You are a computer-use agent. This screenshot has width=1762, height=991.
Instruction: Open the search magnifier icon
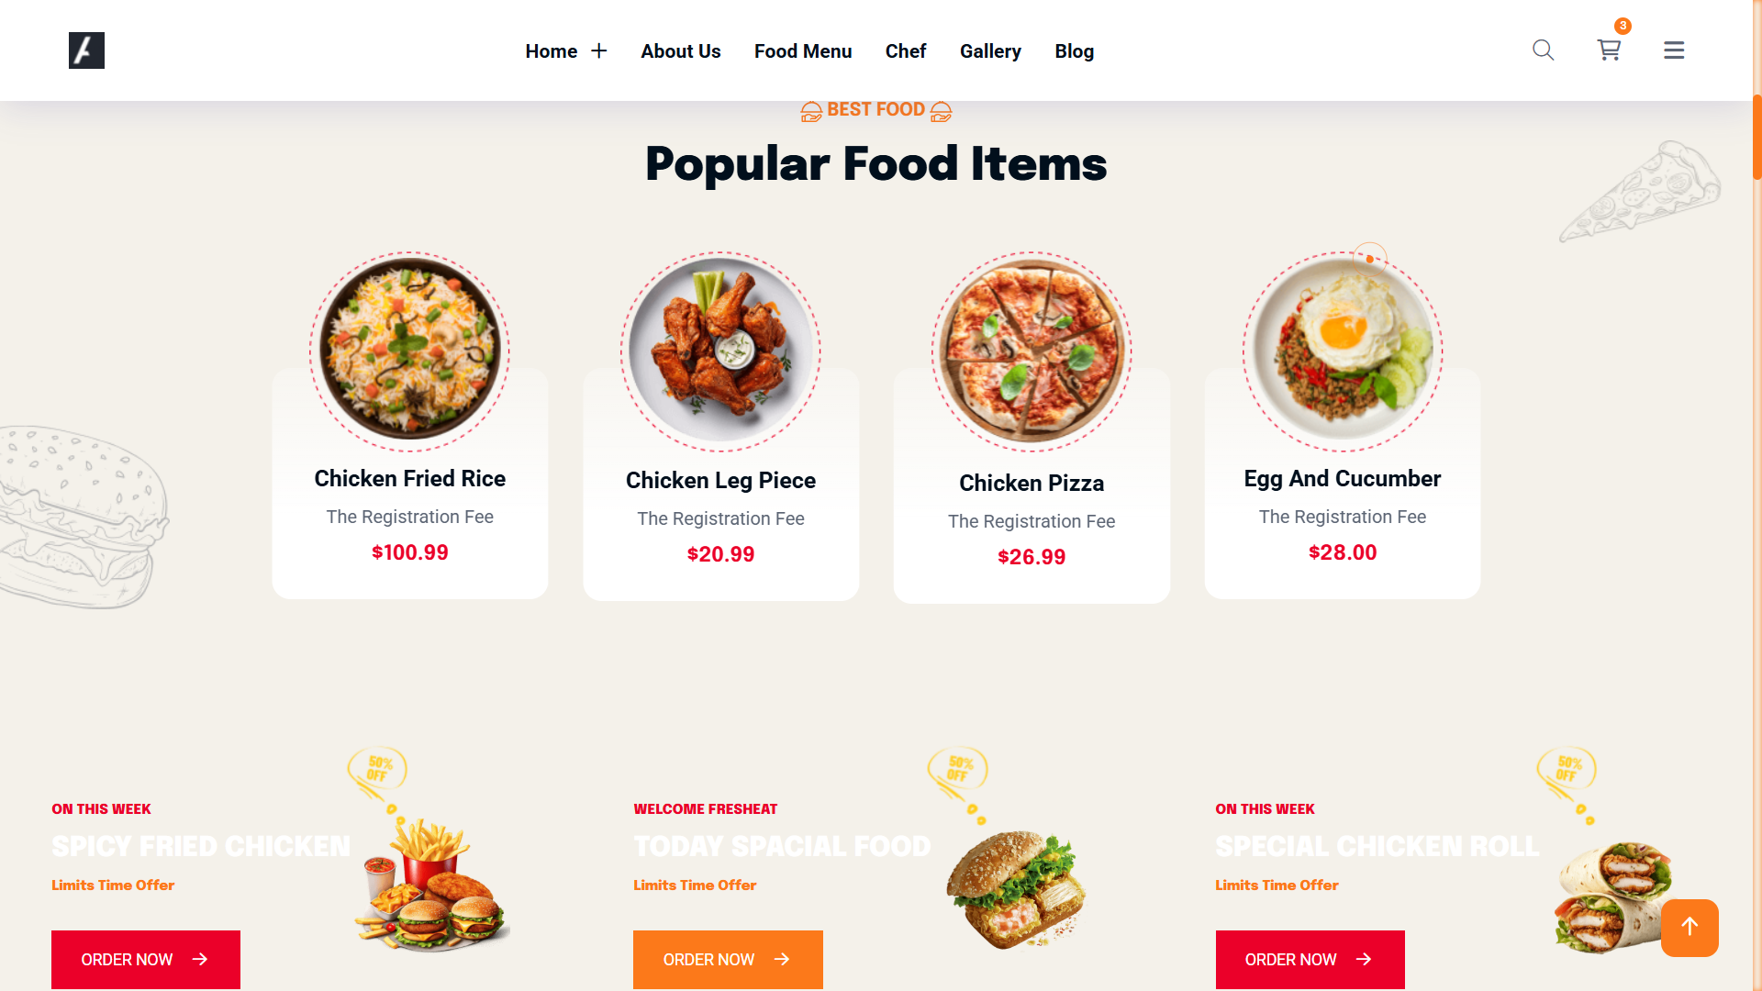point(1543,50)
